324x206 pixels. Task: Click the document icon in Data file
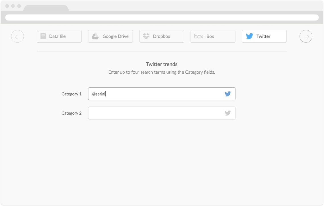[x=43, y=36]
